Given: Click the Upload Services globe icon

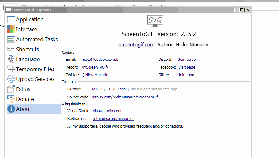Looking at the screenshot, I should tap(11, 79).
